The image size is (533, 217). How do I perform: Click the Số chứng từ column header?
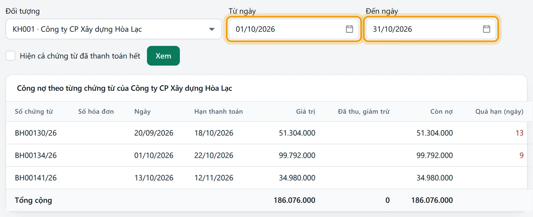[34, 111]
